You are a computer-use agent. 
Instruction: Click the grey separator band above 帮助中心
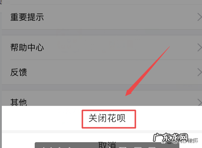point(102,32)
